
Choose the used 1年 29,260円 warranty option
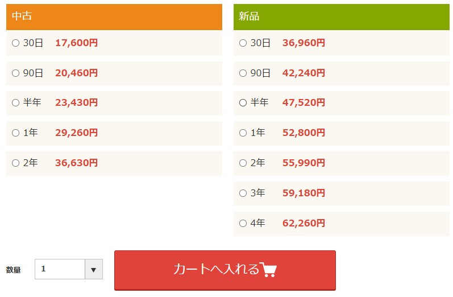tap(15, 133)
